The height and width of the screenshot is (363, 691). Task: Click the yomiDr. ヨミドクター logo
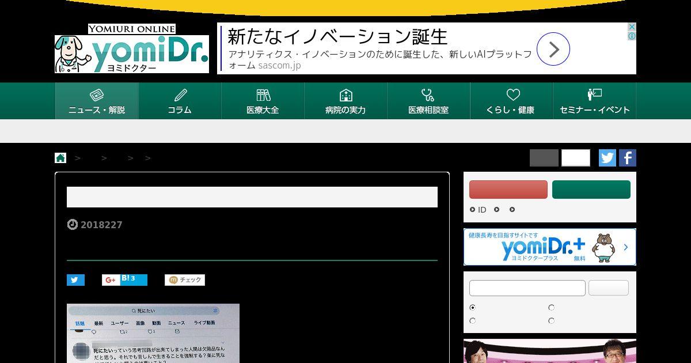click(132, 54)
